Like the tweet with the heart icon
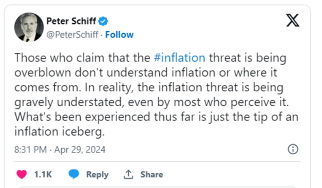The image size is (322, 188). point(21,174)
